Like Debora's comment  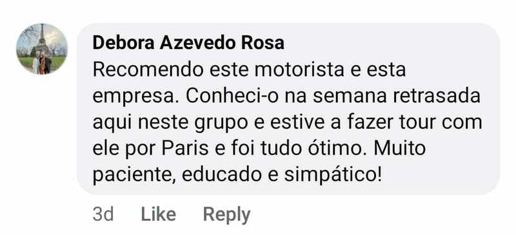(x=158, y=214)
